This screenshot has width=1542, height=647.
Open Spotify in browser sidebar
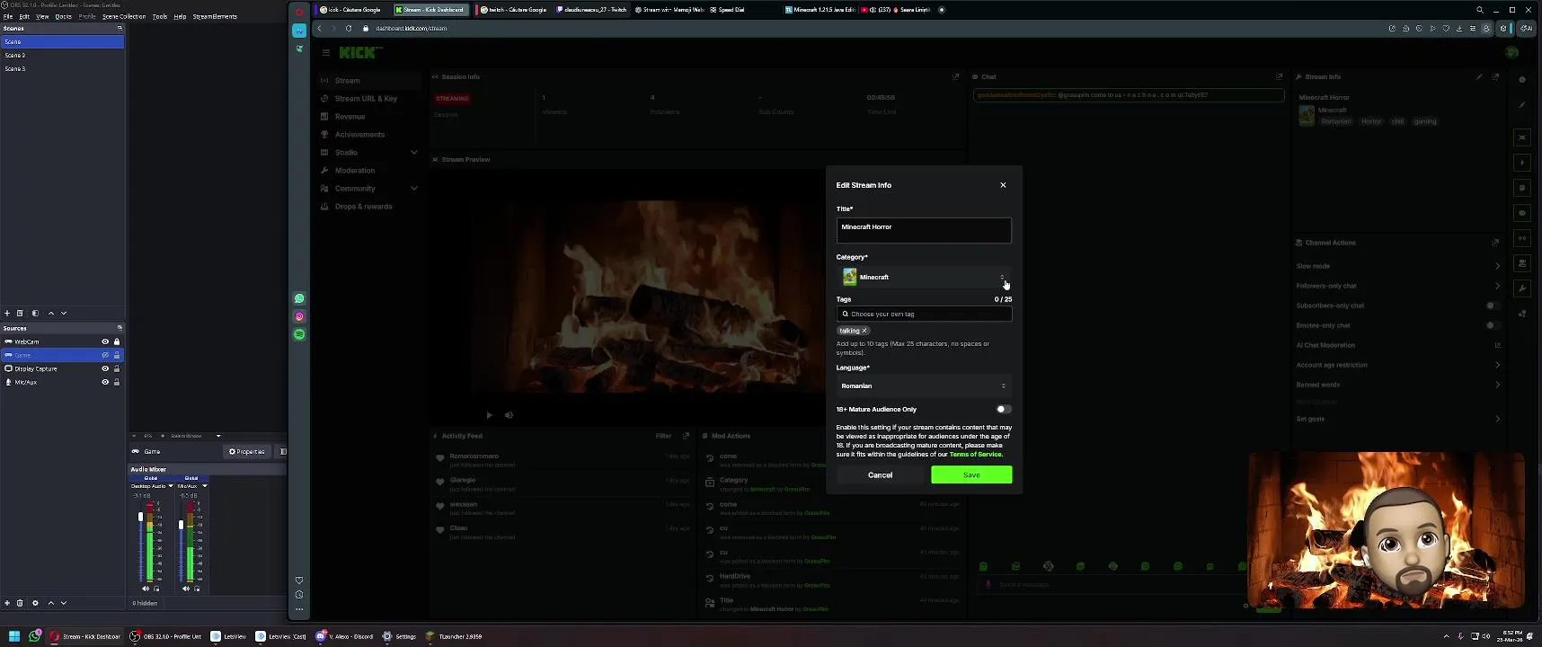[x=299, y=334]
